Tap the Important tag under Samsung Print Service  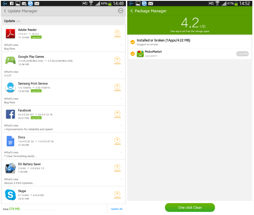click(36, 91)
